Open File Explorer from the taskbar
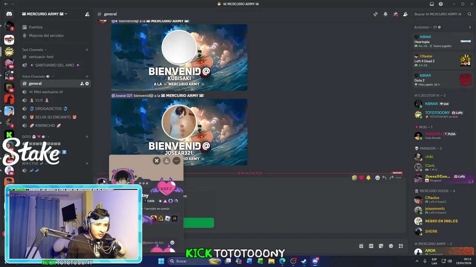Image resolution: width=476 pixels, height=267 pixels. [271, 261]
